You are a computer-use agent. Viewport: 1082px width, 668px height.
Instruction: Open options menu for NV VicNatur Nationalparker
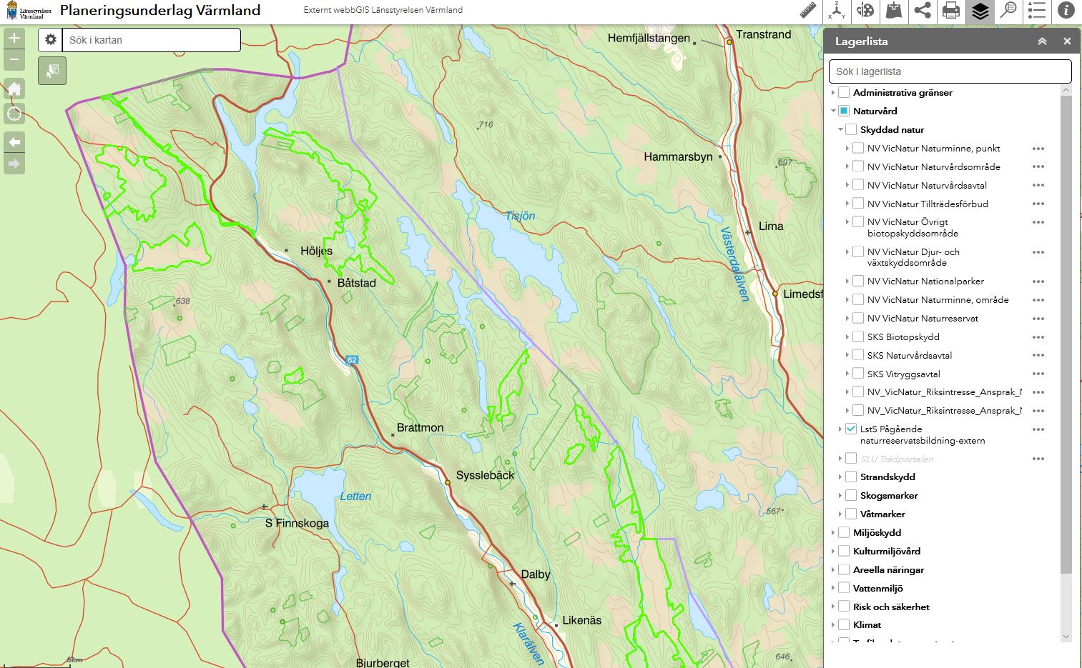tap(1038, 281)
